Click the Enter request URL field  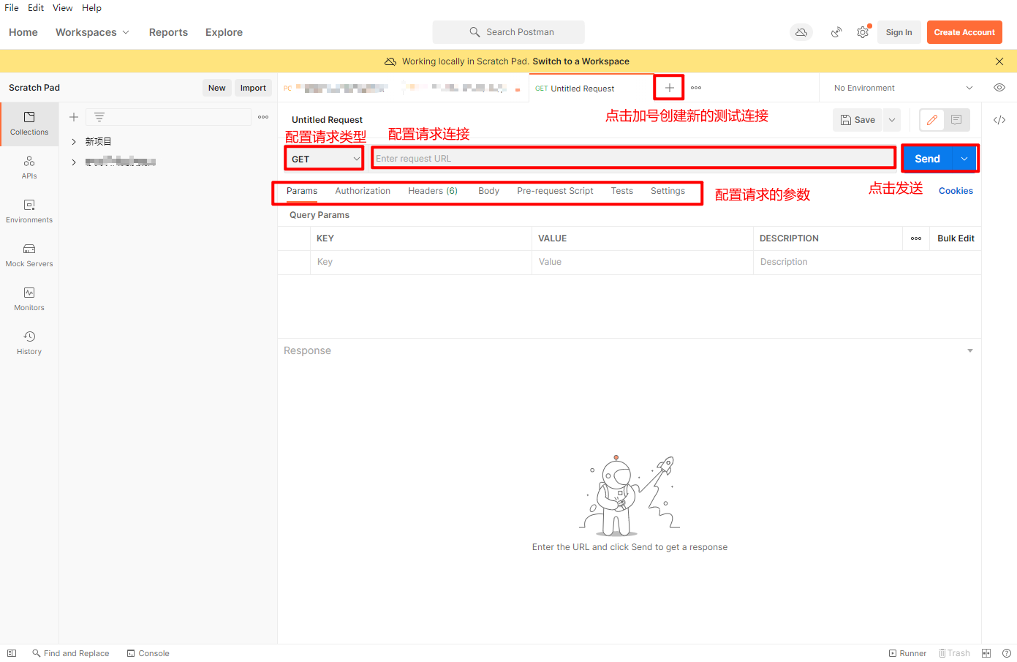633,159
